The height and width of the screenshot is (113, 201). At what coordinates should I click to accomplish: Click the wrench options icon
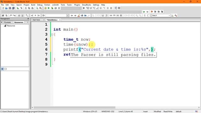(176, 15)
